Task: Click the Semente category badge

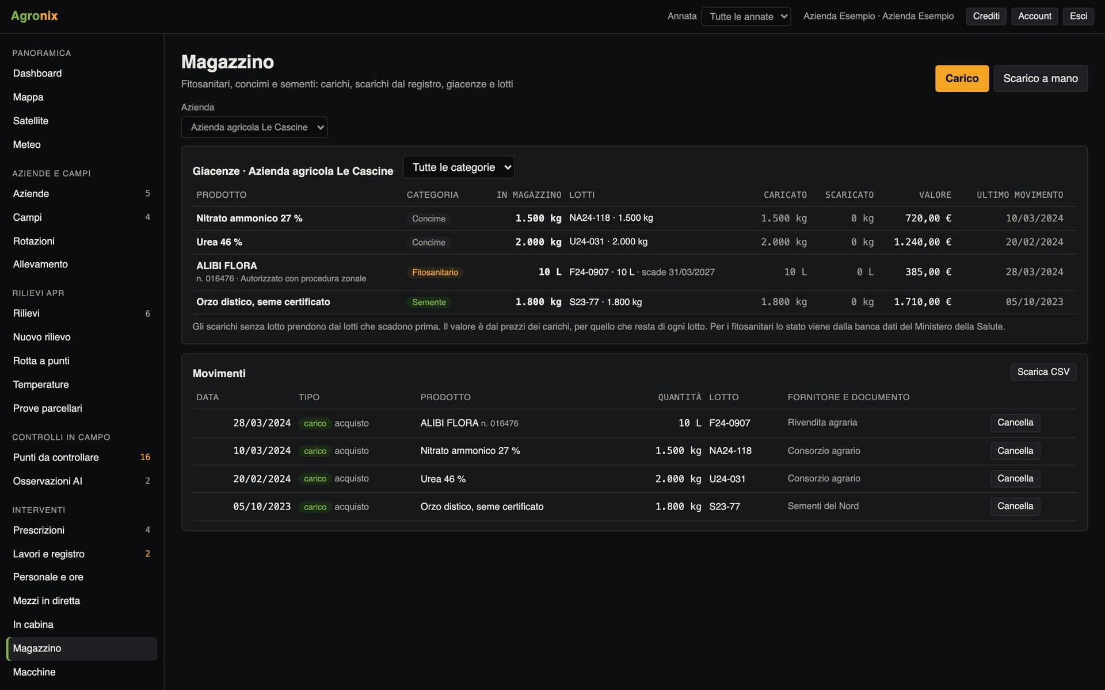Action: 429,302
